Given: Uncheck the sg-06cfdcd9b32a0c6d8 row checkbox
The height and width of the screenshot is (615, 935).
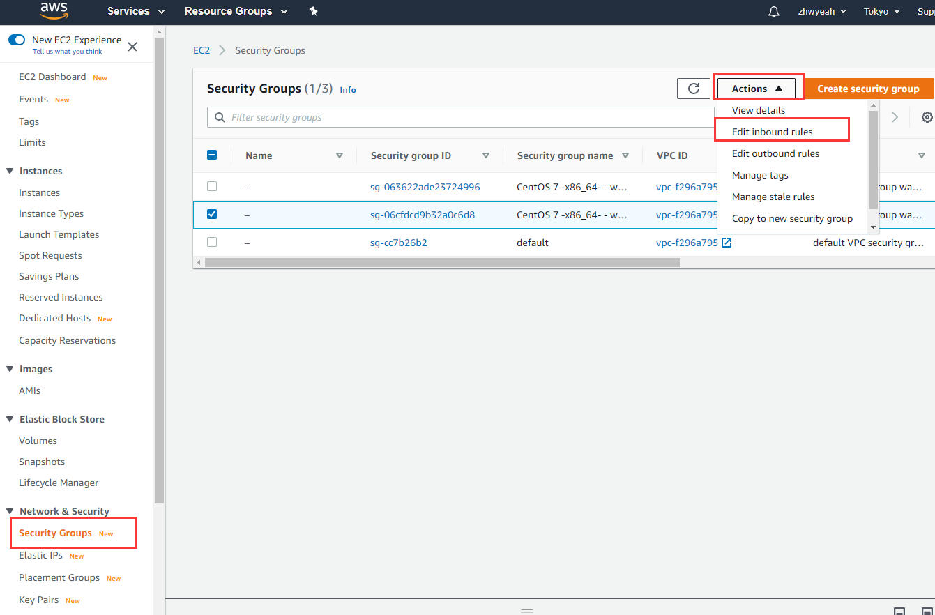Looking at the screenshot, I should (x=212, y=214).
